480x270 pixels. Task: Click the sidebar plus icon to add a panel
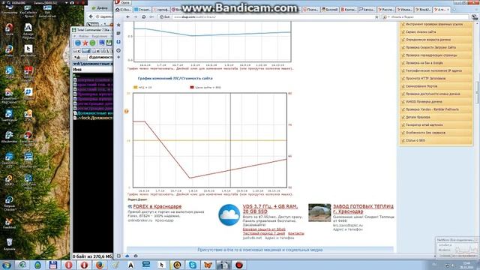pos(118,57)
